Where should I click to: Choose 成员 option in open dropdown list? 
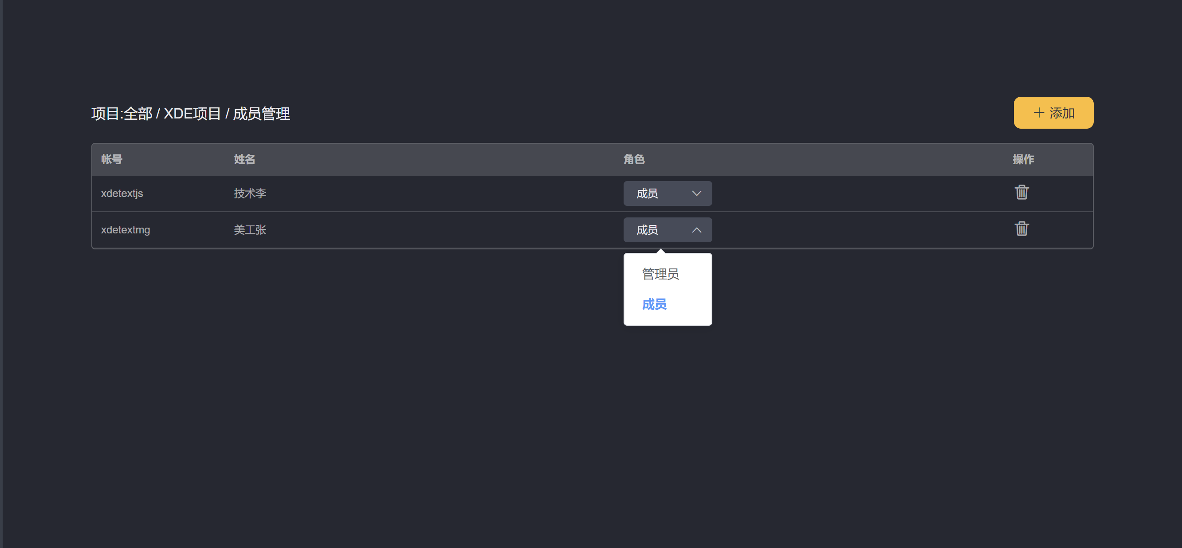pyautogui.click(x=654, y=304)
